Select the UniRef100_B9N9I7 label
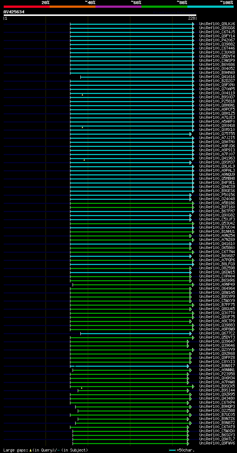This screenshot has width=237, height=453. click(217, 366)
